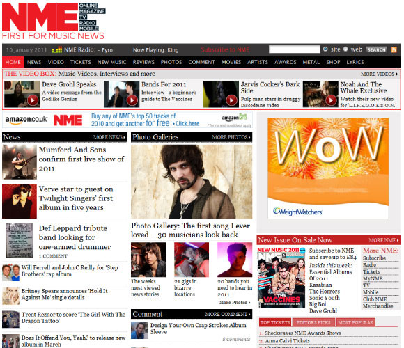Open the ARTISTS nav item
The image size is (404, 348).
point(258,62)
